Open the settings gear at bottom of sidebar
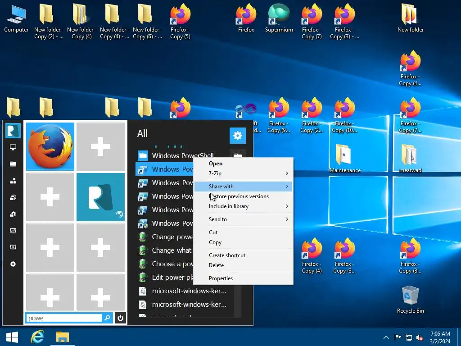461x346 pixels. click(x=13, y=264)
